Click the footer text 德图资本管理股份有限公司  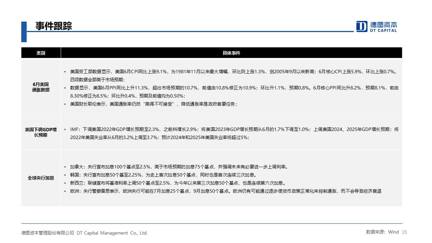point(48,233)
